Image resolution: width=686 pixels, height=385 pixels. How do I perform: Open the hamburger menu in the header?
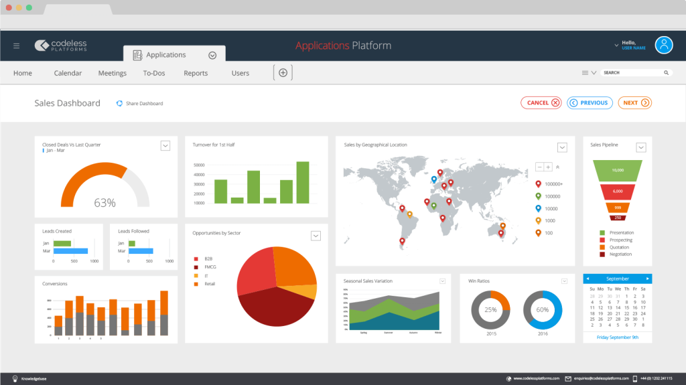coord(17,46)
